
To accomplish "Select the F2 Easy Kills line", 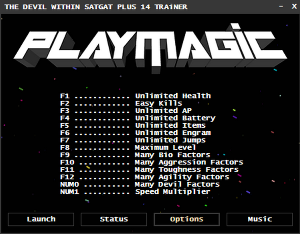I will (x=121, y=103).
